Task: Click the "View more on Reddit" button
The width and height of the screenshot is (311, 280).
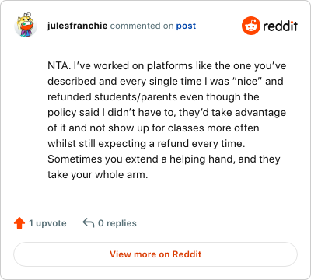Action: 155,254
